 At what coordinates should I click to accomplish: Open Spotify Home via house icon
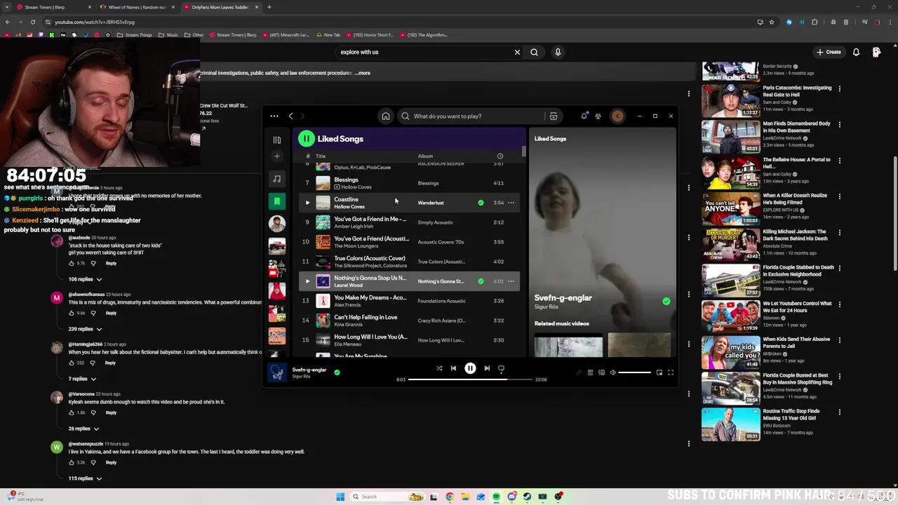tap(385, 116)
